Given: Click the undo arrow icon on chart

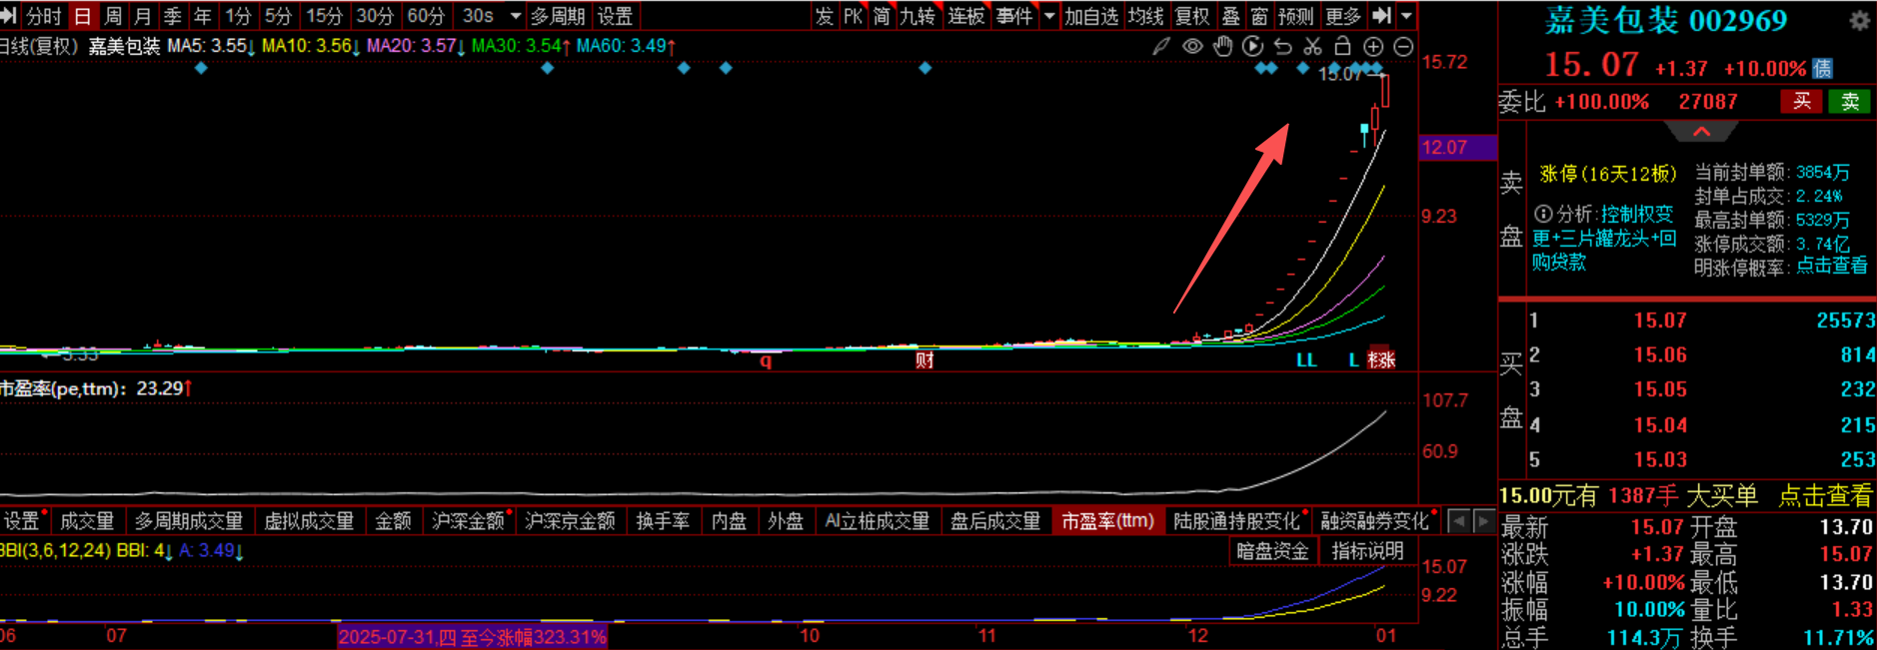Looking at the screenshot, I should pos(1283,46).
